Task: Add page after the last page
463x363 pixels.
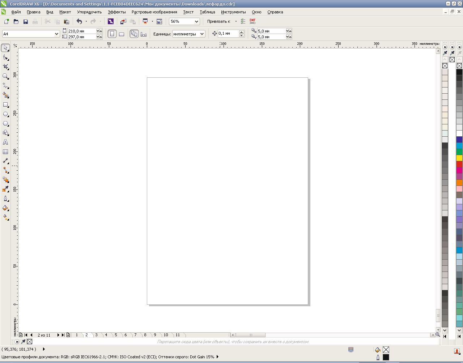Action: [x=68, y=335]
